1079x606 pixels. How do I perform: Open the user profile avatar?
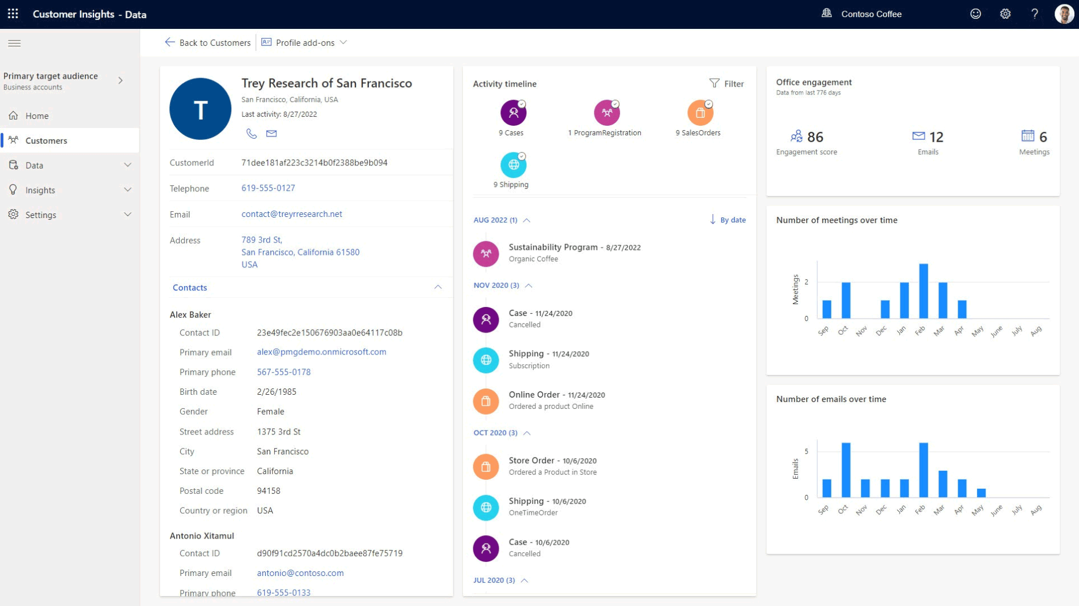click(x=1064, y=14)
